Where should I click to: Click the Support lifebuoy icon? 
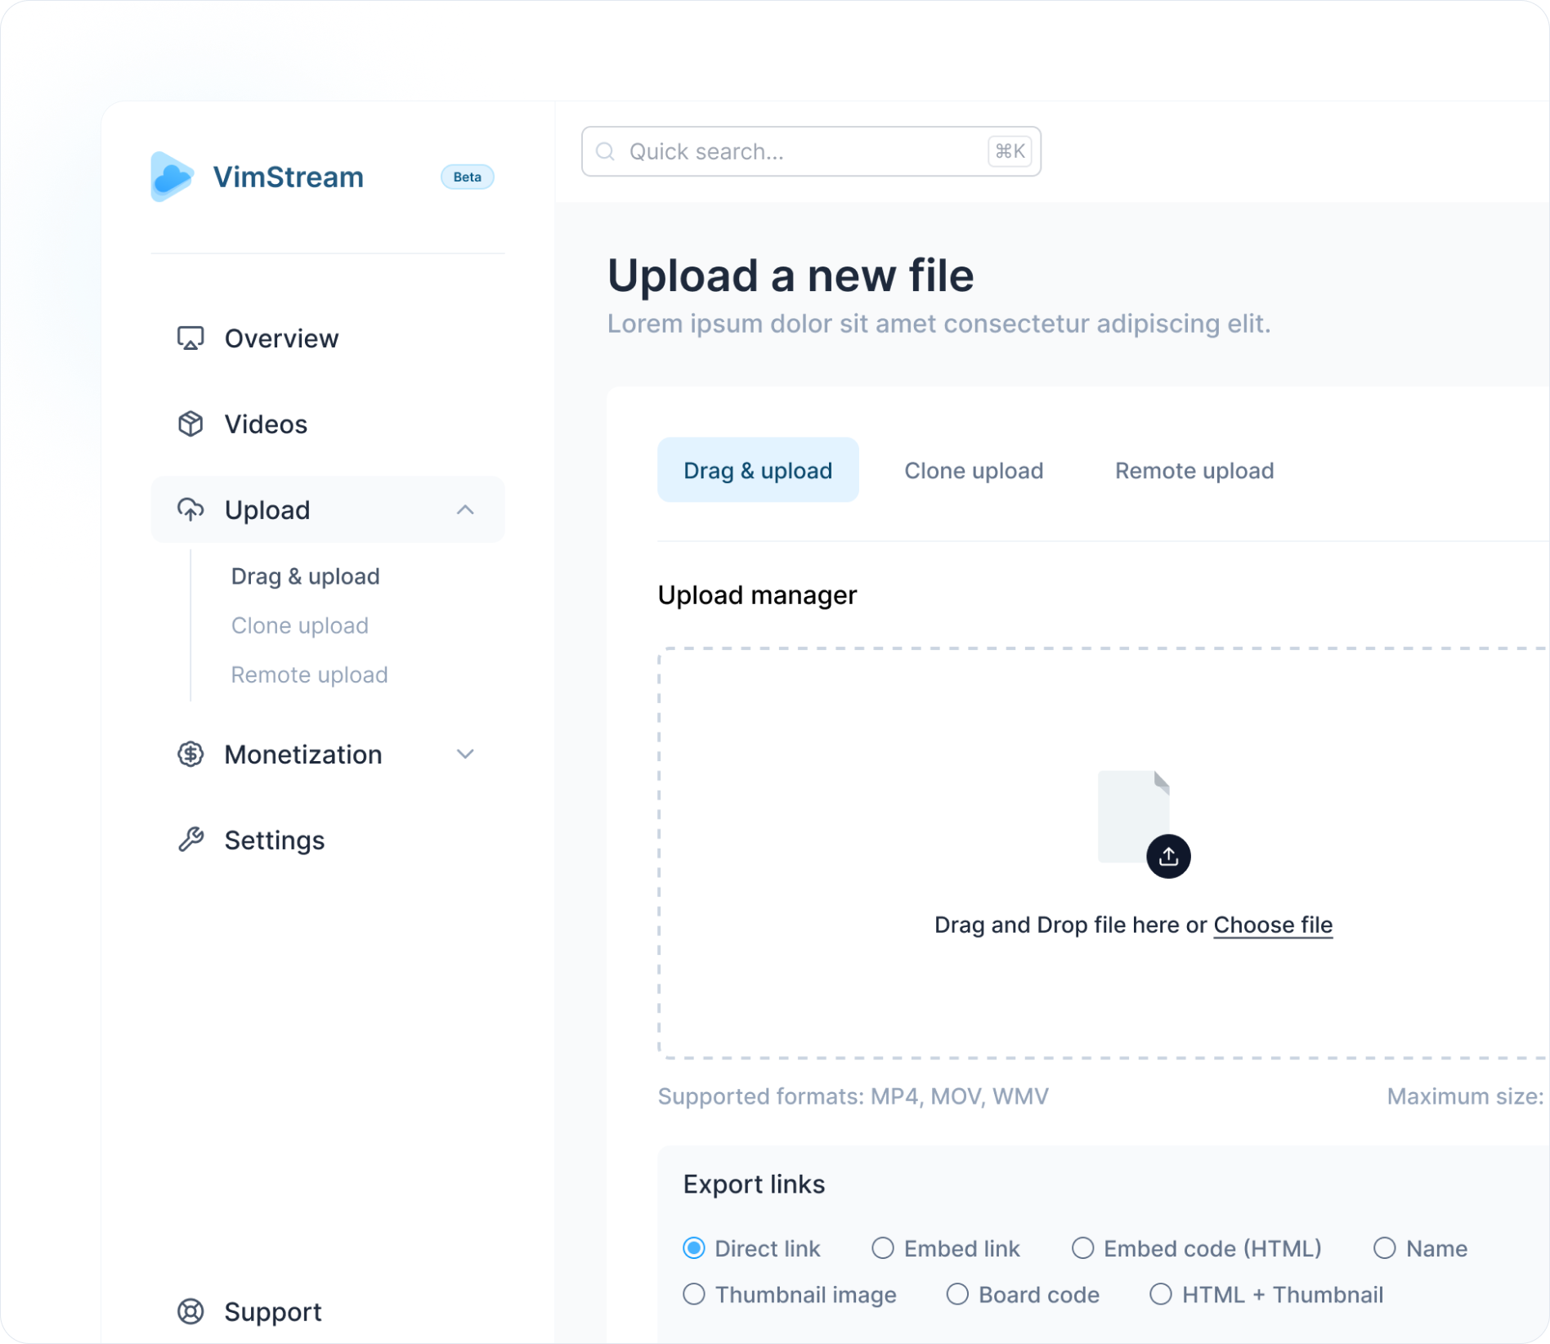190,1311
